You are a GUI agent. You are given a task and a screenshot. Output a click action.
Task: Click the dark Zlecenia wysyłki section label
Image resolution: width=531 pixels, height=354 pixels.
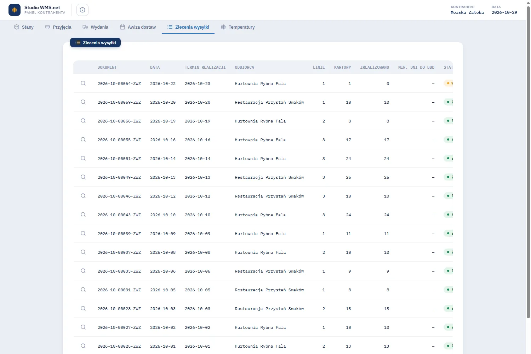[x=96, y=42]
